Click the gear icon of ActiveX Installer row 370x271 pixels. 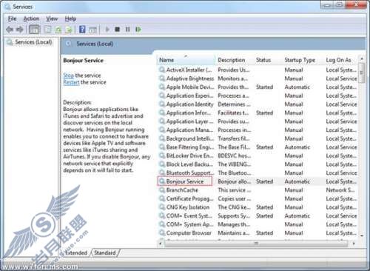(162, 70)
